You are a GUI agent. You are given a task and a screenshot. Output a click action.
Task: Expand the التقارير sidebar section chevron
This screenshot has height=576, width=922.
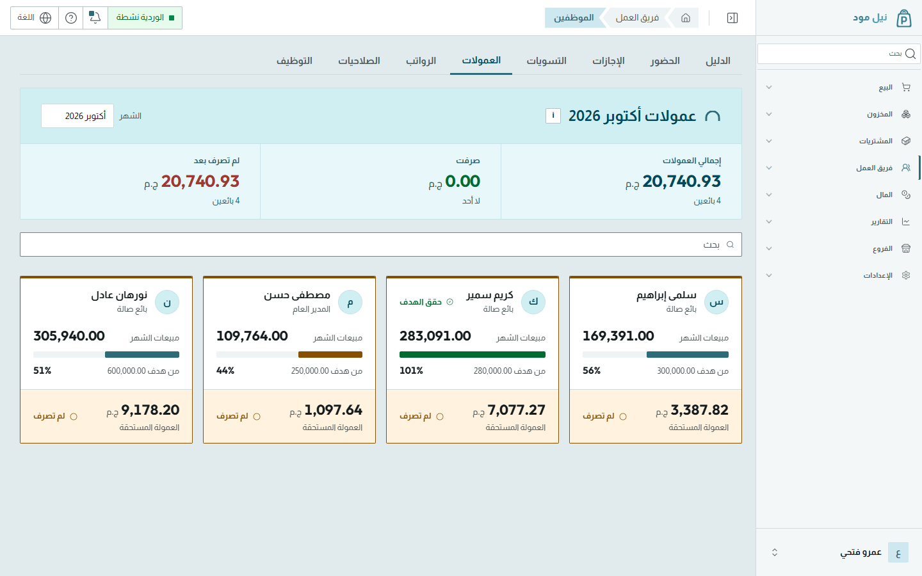click(769, 221)
